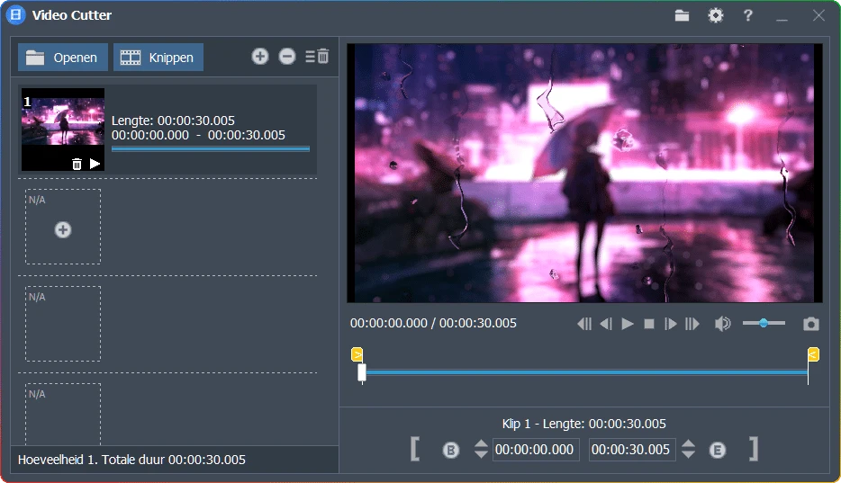Adjust the volume slider
841x483 pixels.
764,323
